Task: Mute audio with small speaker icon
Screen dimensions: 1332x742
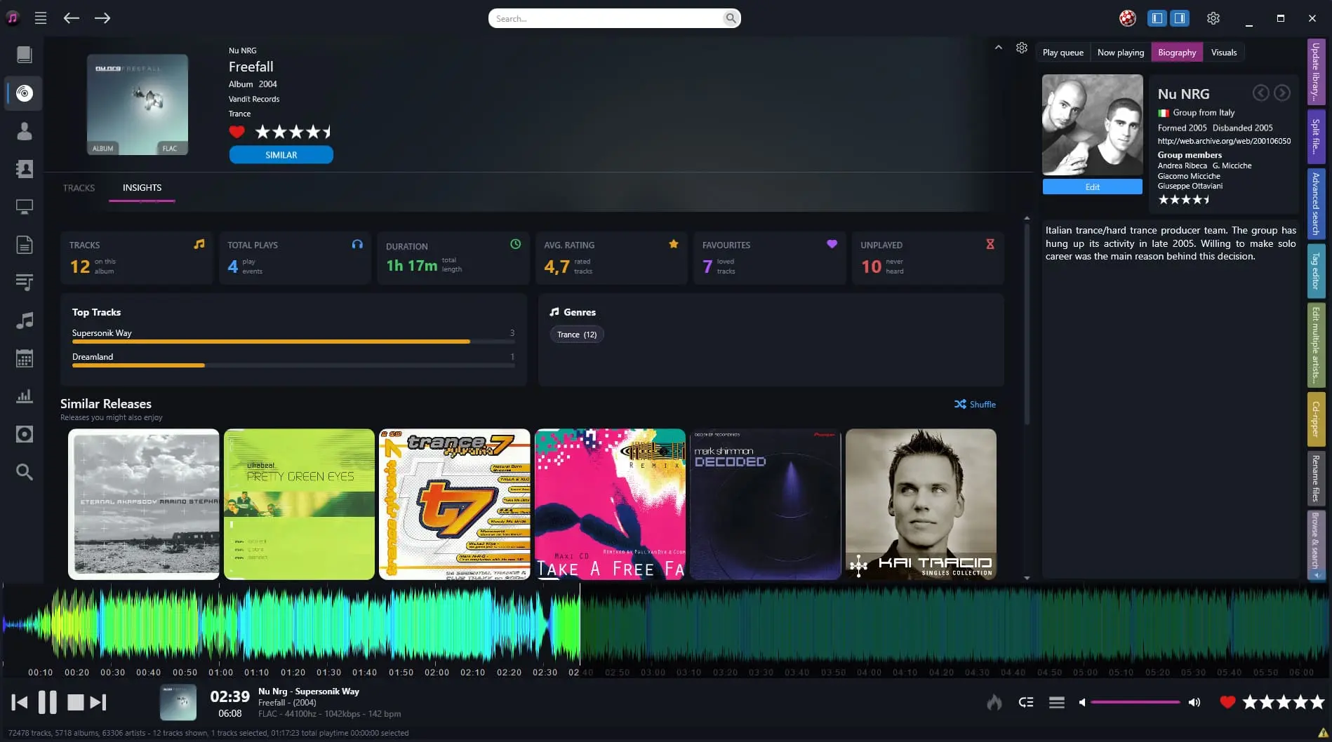Action: (1082, 702)
